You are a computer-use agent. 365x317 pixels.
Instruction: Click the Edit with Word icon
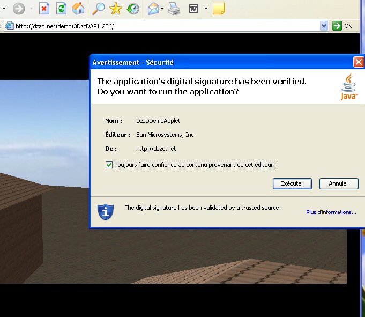click(193, 9)
